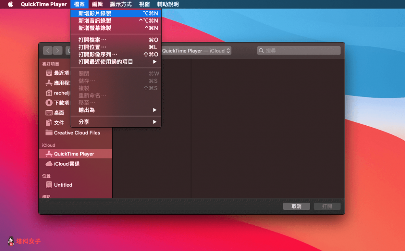Close the 檔案 menu in menu bar
This screenshot has height=251, width=405.
[79, 4]
